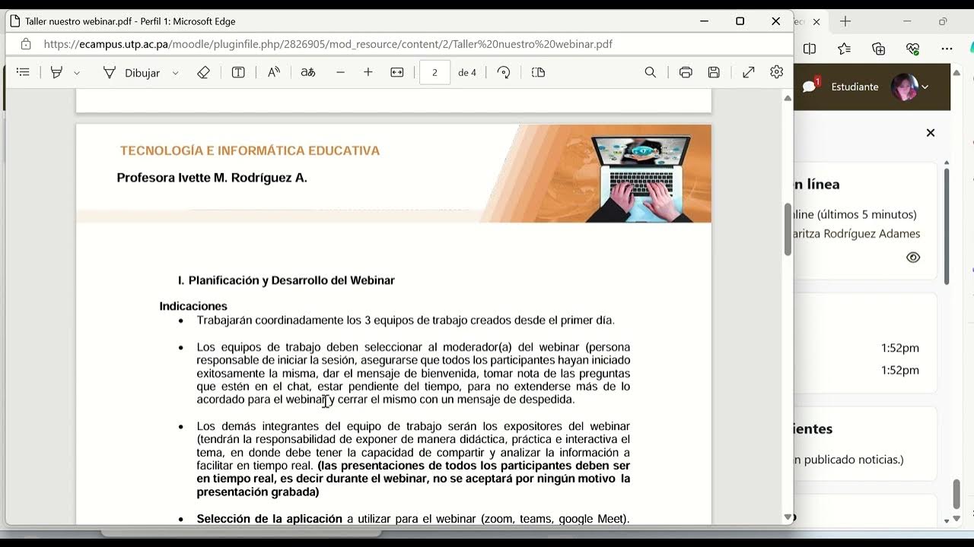Image resolution: width=974 pixels, height=547 pixels.
Task: Click "I. Planificación y Desarrollo del Webinar" heading
Action: point(286,280)
